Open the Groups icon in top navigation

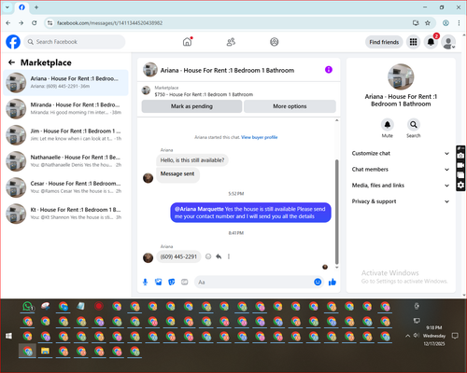click(x=275, y=42)
